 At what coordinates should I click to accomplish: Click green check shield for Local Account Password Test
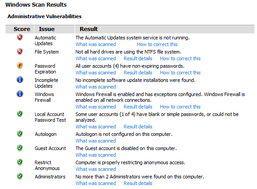(x=19, y=114)
